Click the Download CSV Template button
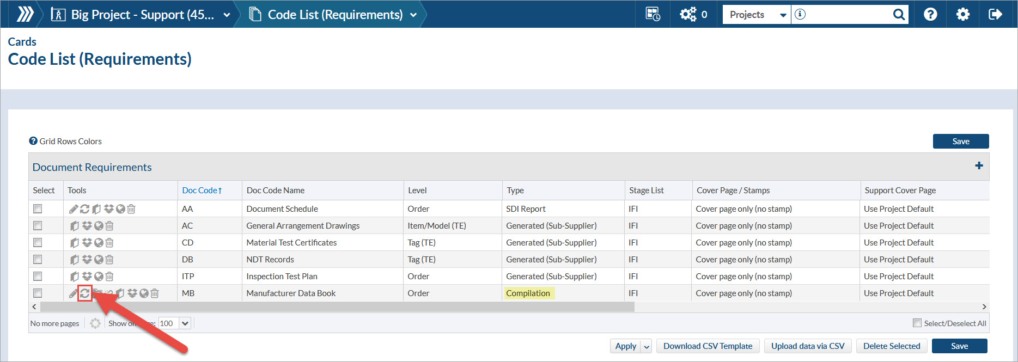Screen dimensions: 1018x362 click(x=708, y=346)
